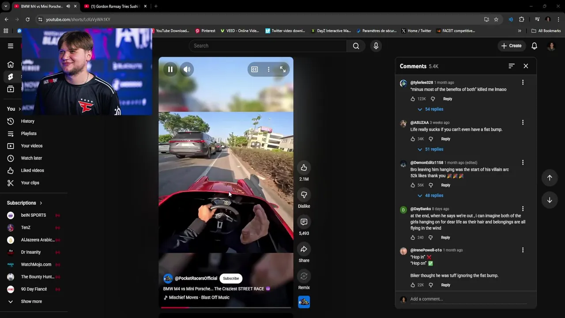
Task: Reply to DayBanks' comment
Action: tap(445, 238)
